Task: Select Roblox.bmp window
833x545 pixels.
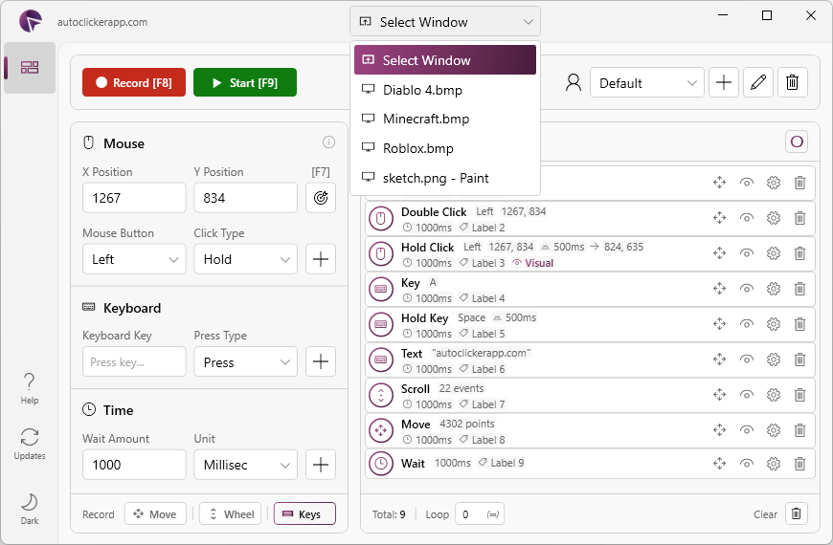Action: pos(445,148)
